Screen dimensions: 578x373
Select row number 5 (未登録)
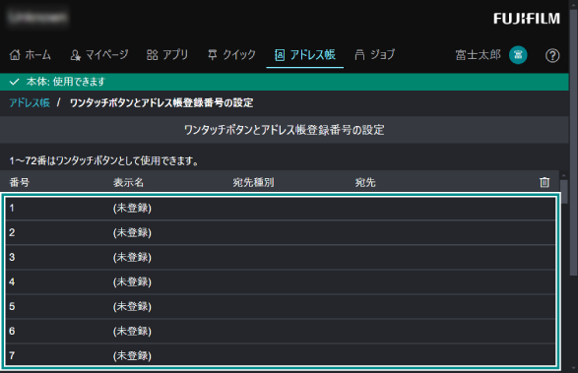[x=281, y=307]
